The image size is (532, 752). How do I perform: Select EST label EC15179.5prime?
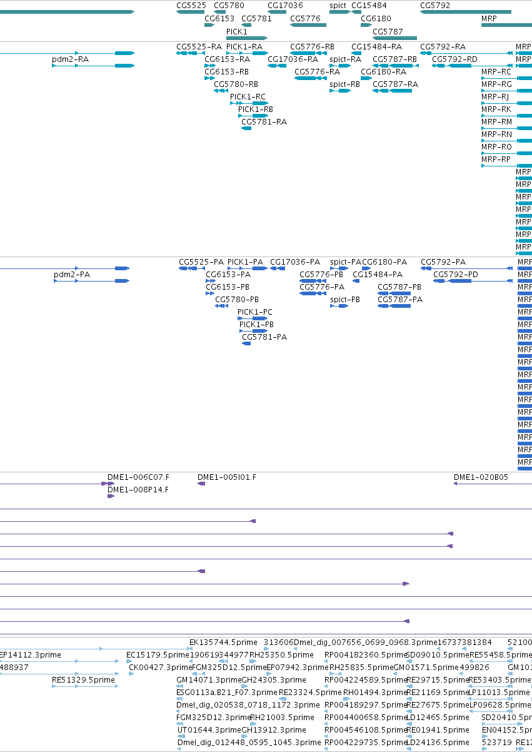158,655
